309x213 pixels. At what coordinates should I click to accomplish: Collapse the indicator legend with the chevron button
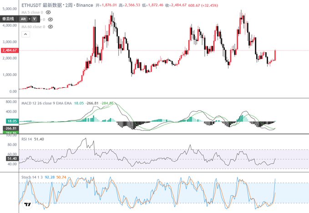25,34
